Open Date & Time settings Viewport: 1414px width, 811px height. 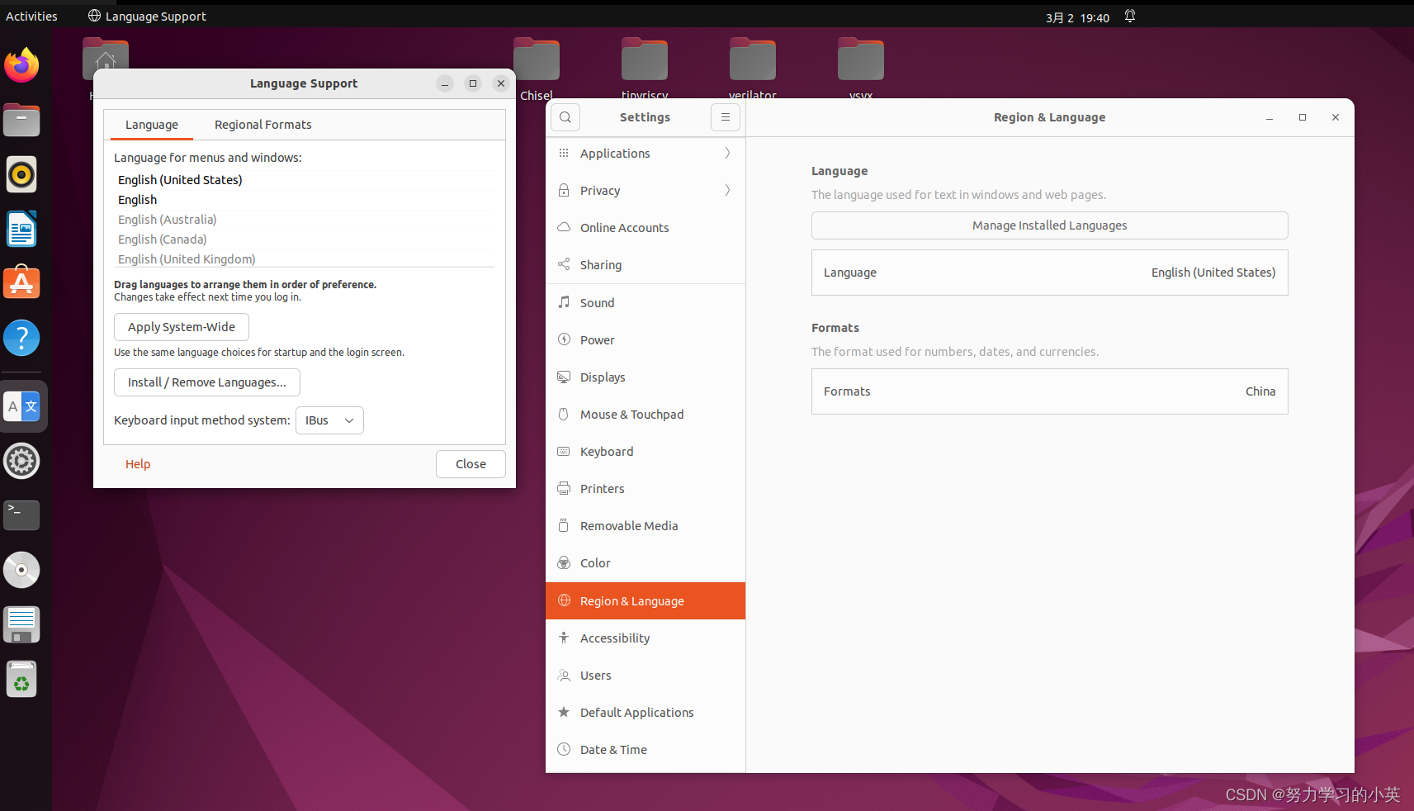coord(613,749)
